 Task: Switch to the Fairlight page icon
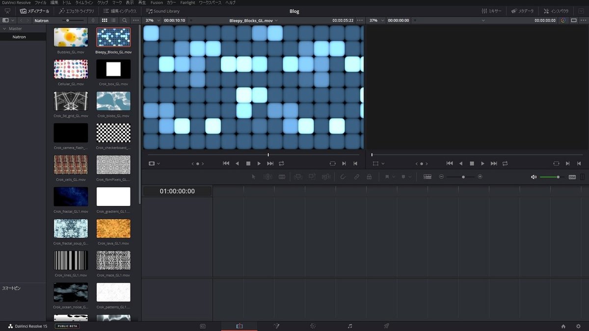pyautogui.click(x=349, y=326)
